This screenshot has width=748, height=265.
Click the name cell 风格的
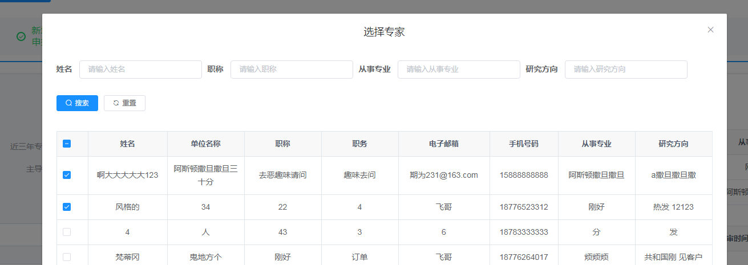click(127, 207)
